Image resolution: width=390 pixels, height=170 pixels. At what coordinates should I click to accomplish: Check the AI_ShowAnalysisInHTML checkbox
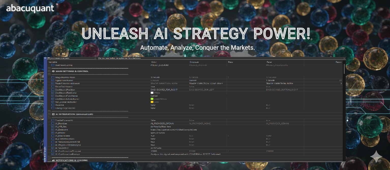click(x=53, y=142)
